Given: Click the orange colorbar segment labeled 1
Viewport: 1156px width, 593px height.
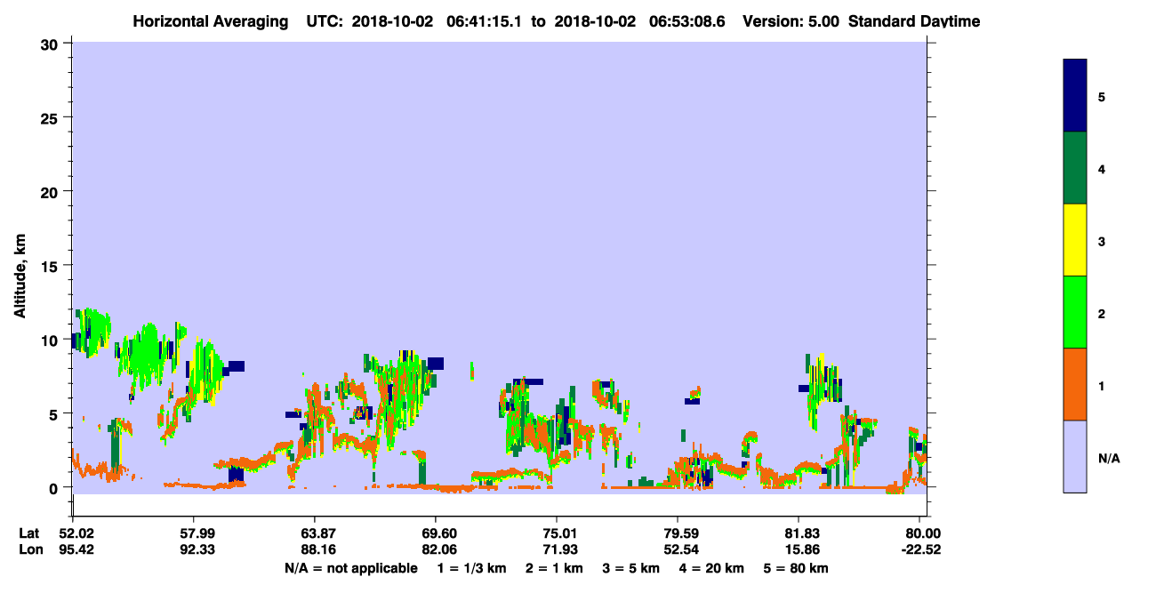Looking at the screenshot, I should [1075, 384].
